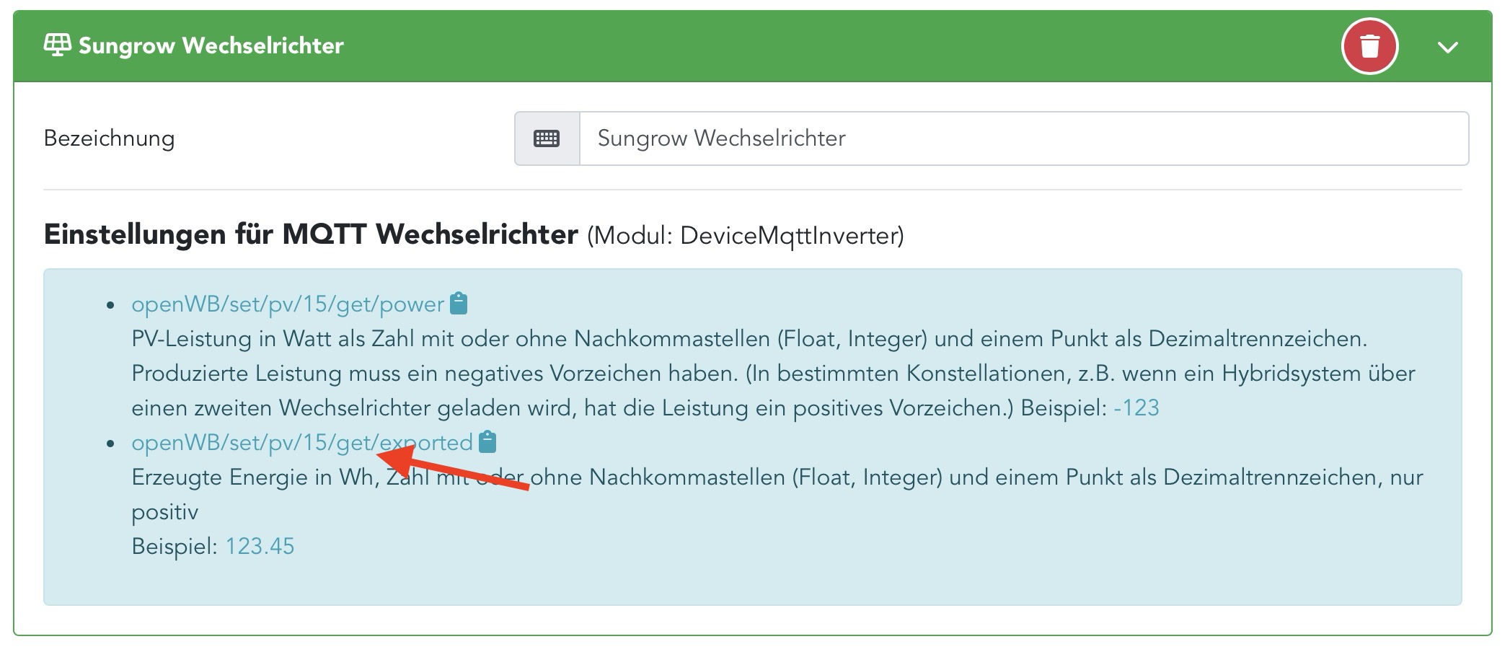Click the module text DeviceMqttInverter

746,236
